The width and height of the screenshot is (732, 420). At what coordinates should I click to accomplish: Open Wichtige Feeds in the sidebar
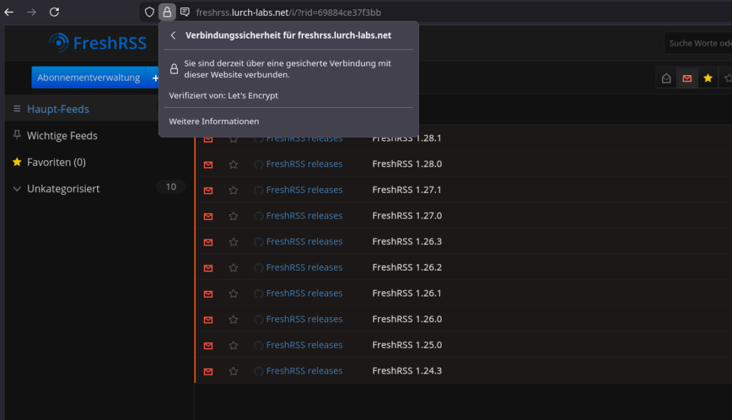point(62,136)
